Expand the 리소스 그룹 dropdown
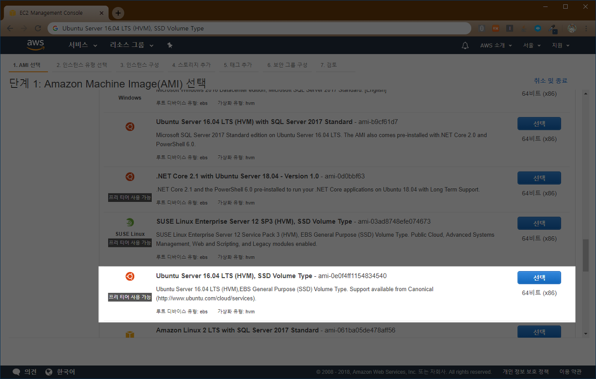The image size is (596, 379). click(132, 45)
